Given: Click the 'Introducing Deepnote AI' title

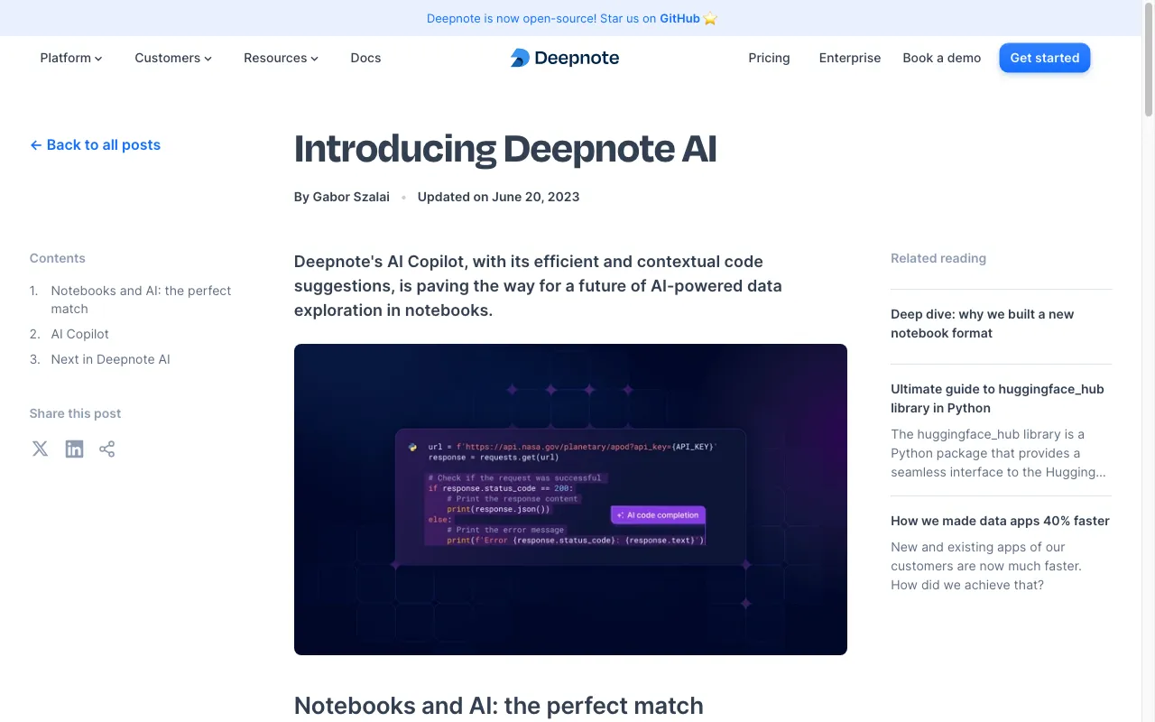Looking at the screenshot, I should 505,149.
